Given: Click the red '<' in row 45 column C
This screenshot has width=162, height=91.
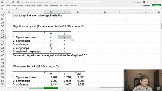Looking at the screenshot, I should point(51,52).
